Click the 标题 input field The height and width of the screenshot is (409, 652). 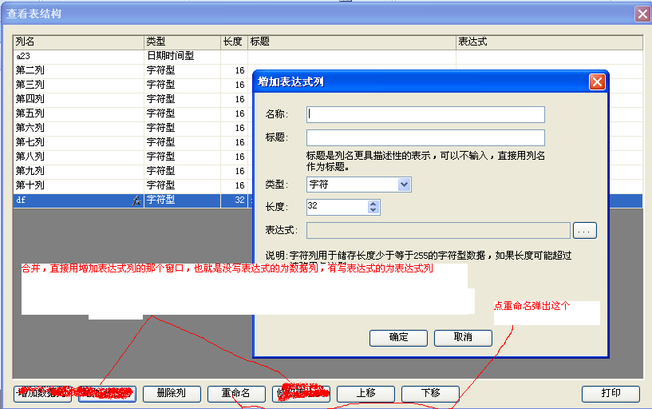point(425,137)
